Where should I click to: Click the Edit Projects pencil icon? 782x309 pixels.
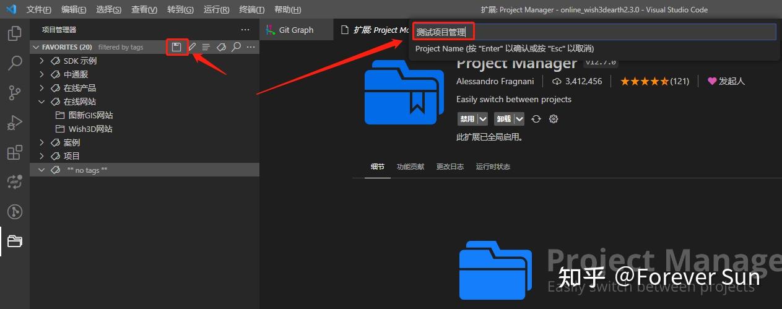pyautogui.click(x=192, y=47)
